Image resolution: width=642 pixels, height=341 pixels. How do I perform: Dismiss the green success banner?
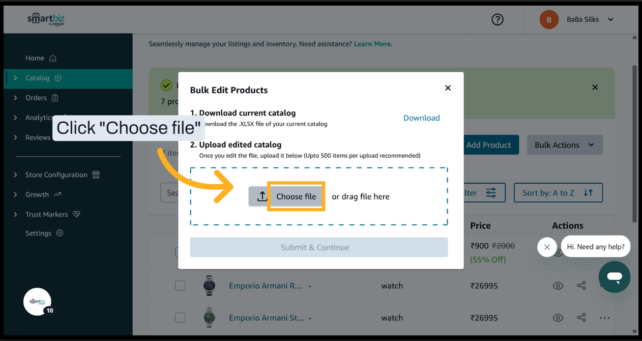pos(595,88)
